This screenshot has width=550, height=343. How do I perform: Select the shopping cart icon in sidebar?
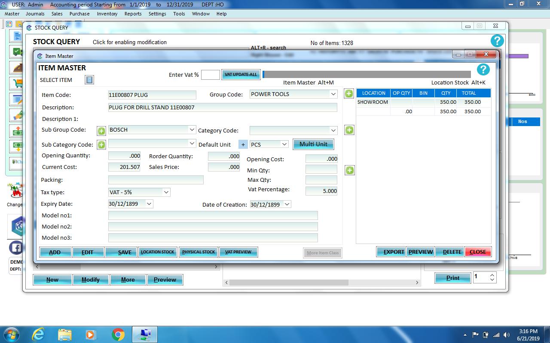[16, 83]
